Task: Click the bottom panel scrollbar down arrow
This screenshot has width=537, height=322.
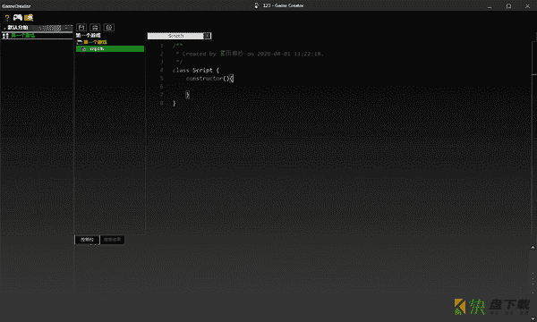Action: coord(533,318)
